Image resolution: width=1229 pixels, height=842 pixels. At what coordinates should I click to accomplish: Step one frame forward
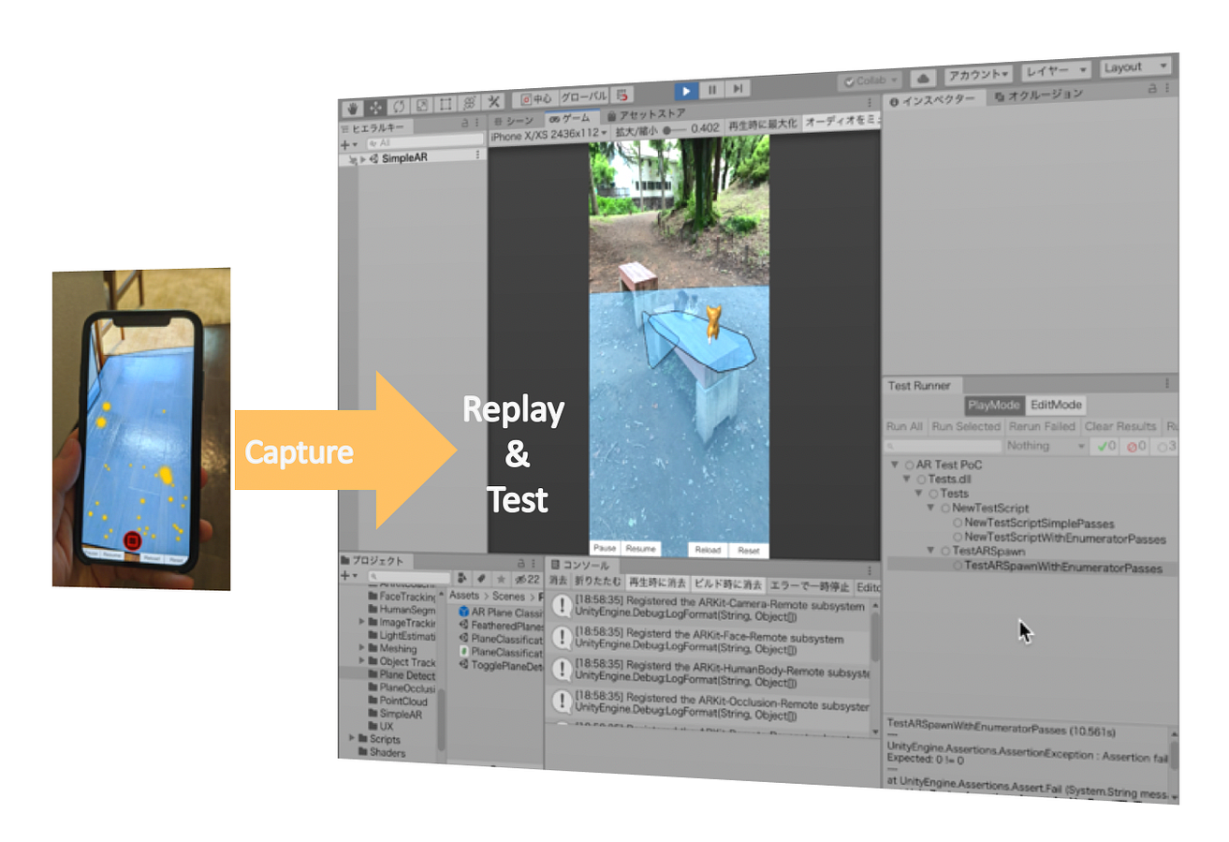pos(739,88)
